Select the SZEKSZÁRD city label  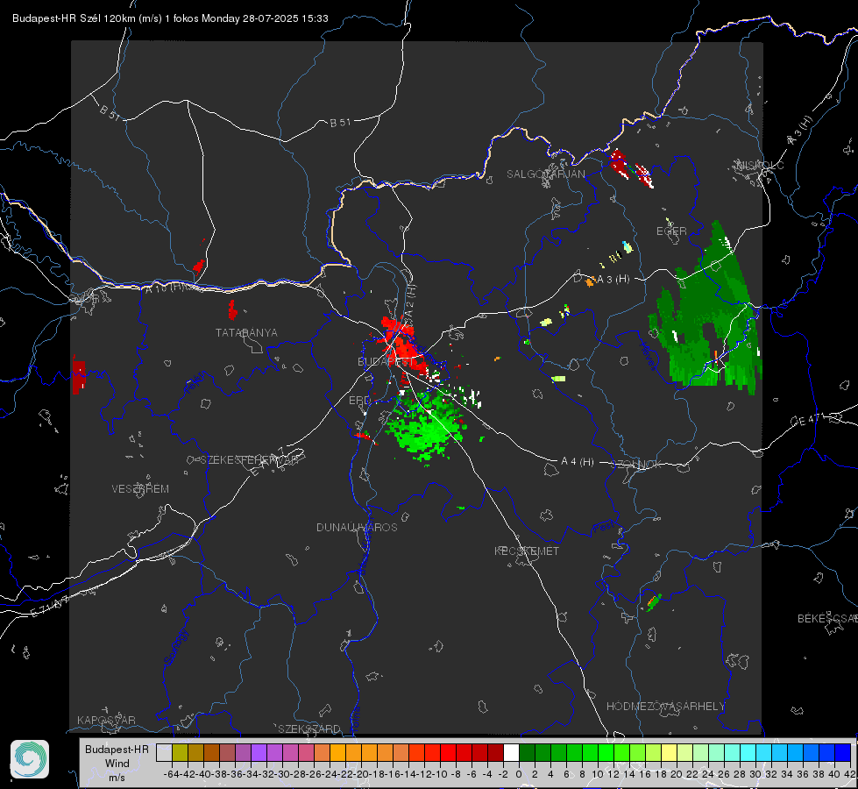click(309, 729)
